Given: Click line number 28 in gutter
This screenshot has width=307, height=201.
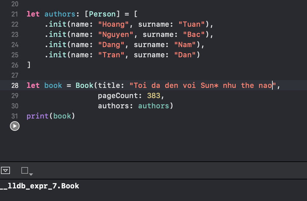Looking at the screenshot, I should [15, 85].
